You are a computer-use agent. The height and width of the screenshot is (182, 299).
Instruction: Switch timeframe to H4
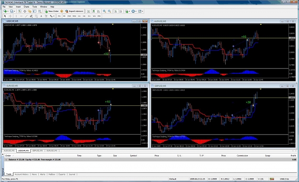tap(84, 16)
